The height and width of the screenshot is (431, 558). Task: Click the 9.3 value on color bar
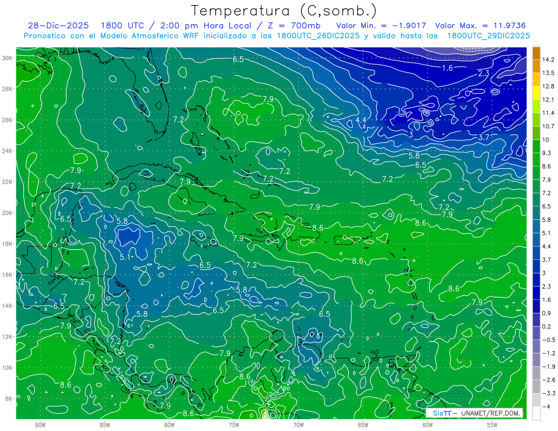tap(546, 153)
